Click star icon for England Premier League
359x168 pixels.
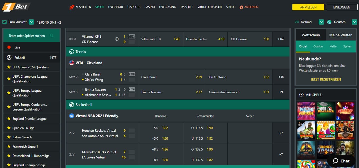(9, 119)
